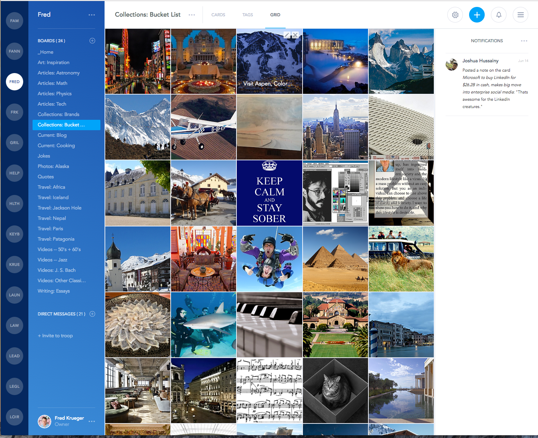Edit the Visit Aspen card with pencil icon
Screen dimensions: 538x438
pyautogui.click(x=287, y=35)
